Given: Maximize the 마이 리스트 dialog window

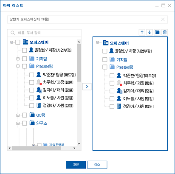Looking at the screenshot, I should [163, 6].
